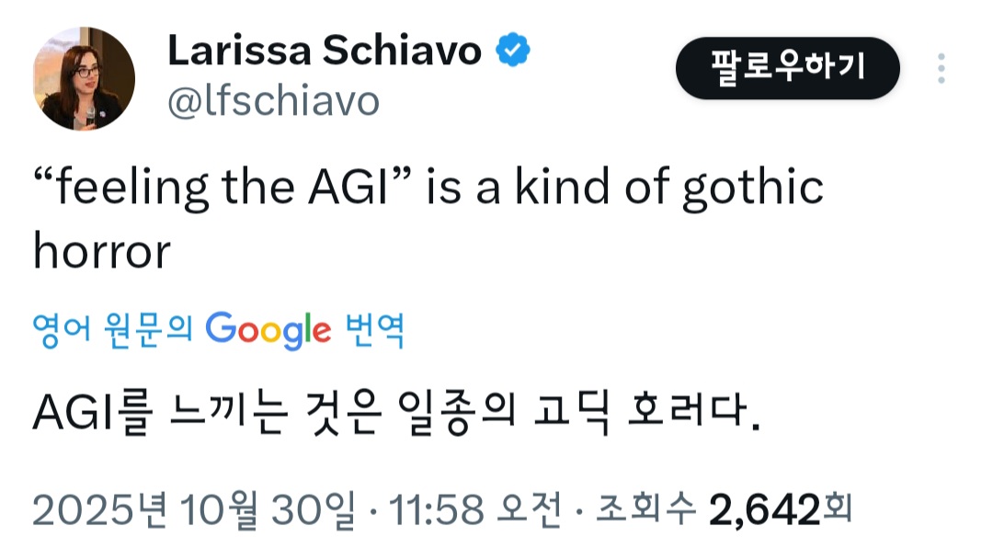Click the @lfschiavo handle
Screen dimensions: 993x537
pos(273,101)
